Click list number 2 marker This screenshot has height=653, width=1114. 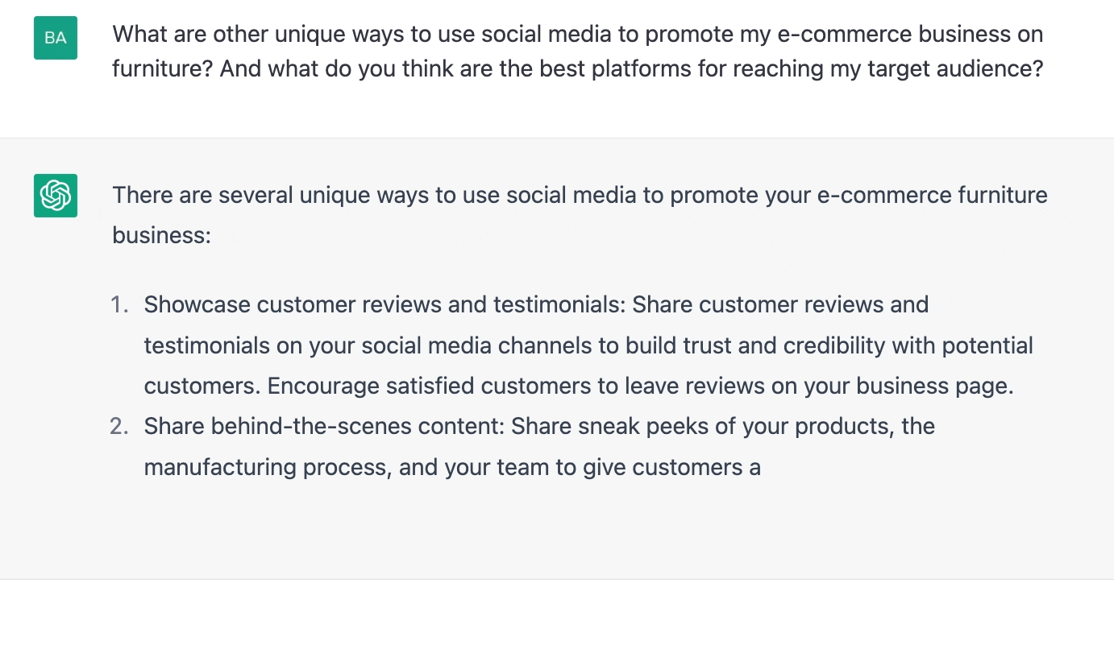119,426
